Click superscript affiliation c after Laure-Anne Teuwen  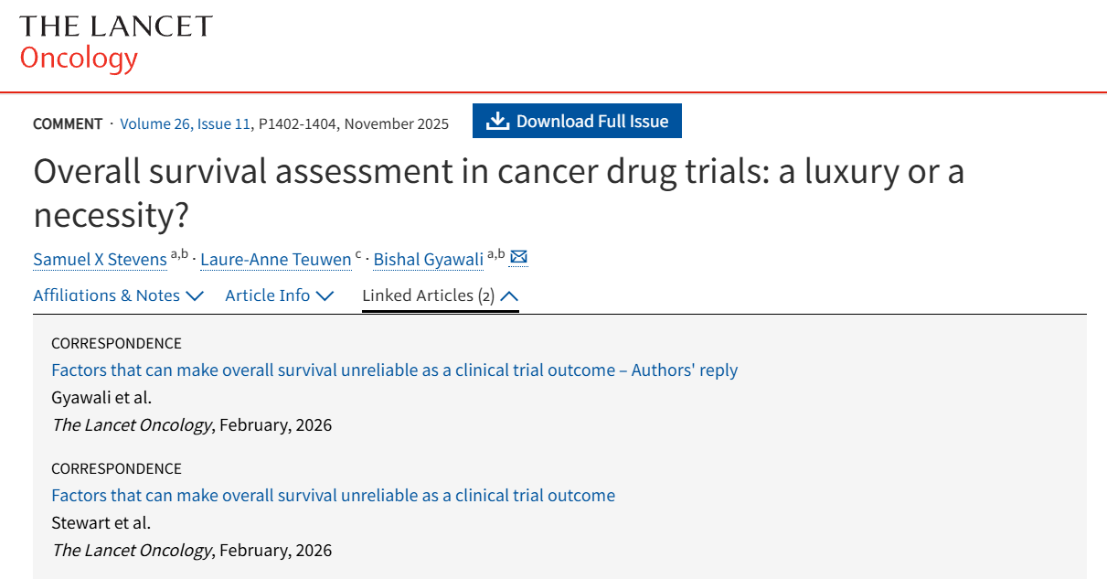pos(358,254)
